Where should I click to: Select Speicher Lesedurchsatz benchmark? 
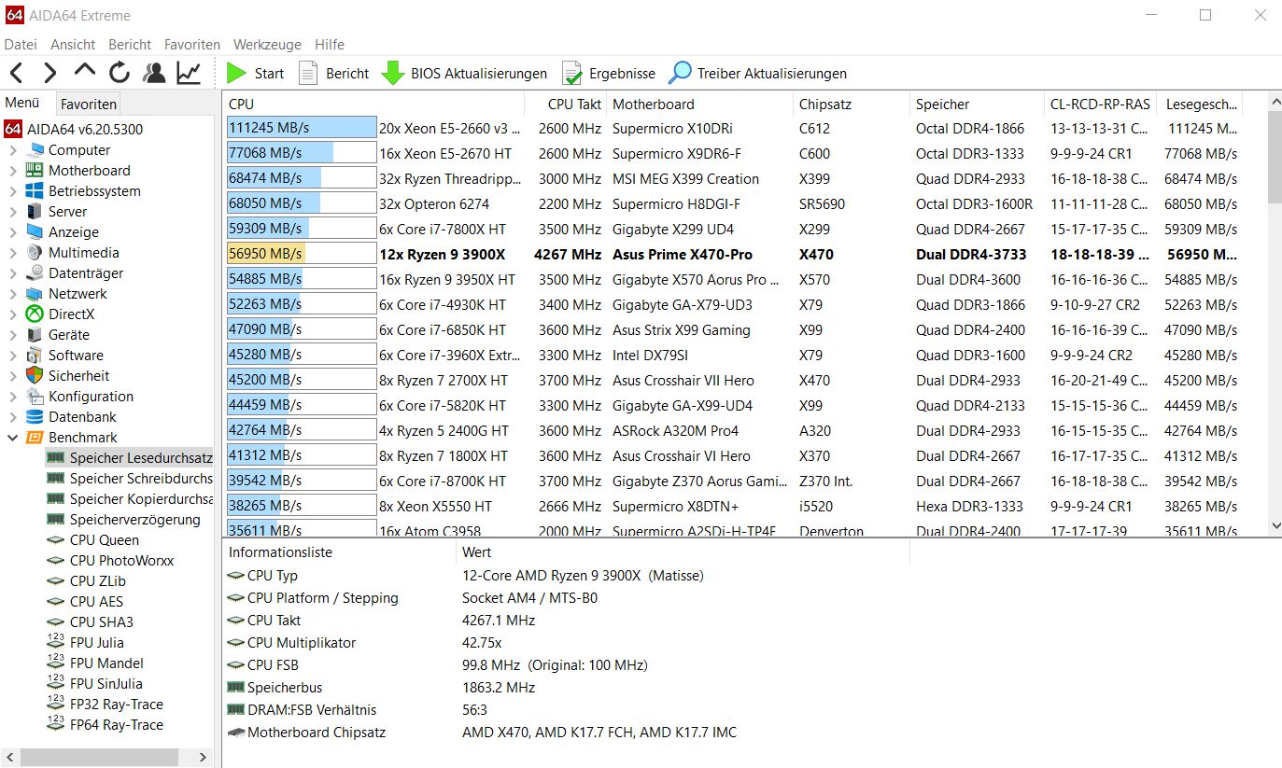130,457
